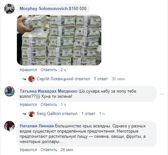Open the Morphey Solomonovich name link

pos(44,9)
